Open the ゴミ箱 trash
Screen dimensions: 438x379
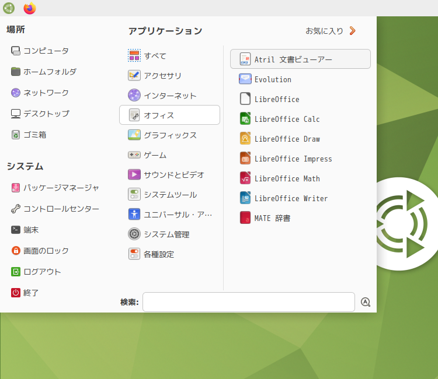point(29,135)
